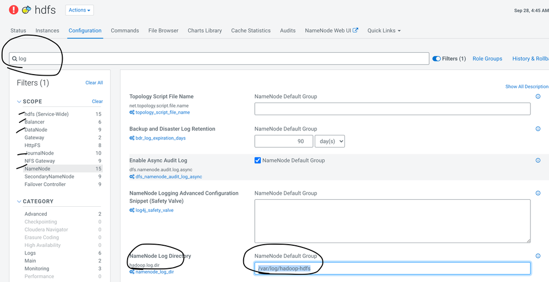Click the NameNode Log Directory path field
This screenshot has width=549, height=282.
click(x=392, y=268)
